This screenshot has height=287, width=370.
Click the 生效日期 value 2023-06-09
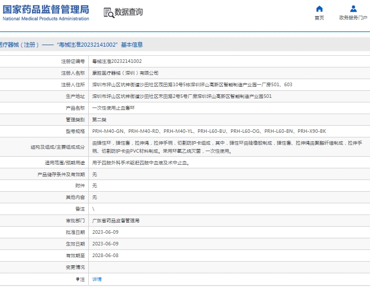coord(105,243)
